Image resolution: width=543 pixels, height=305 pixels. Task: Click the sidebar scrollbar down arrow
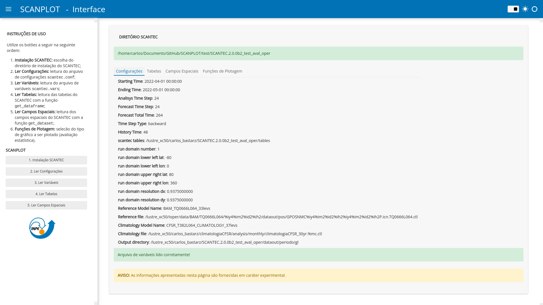click(x=96, y=303)
